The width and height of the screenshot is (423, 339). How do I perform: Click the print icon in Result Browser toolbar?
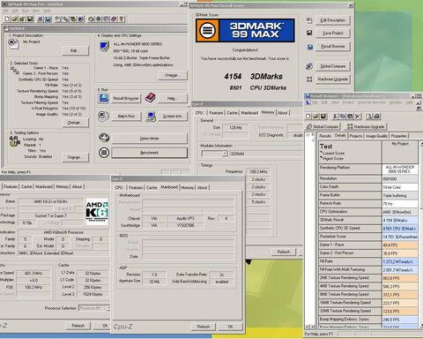click(377, 117)
